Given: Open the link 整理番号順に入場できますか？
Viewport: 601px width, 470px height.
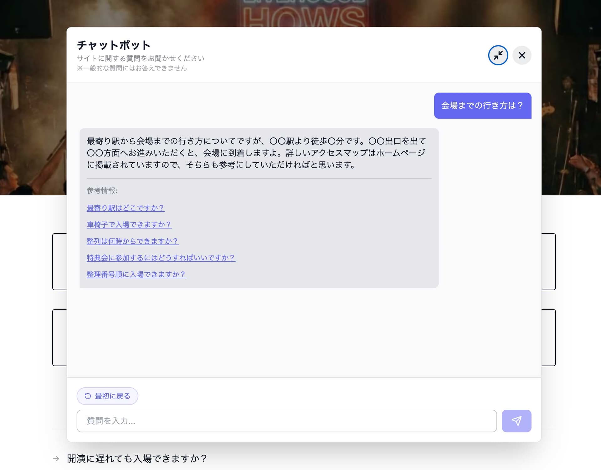Looking at the screenshot, I should (x=136, y=274).
